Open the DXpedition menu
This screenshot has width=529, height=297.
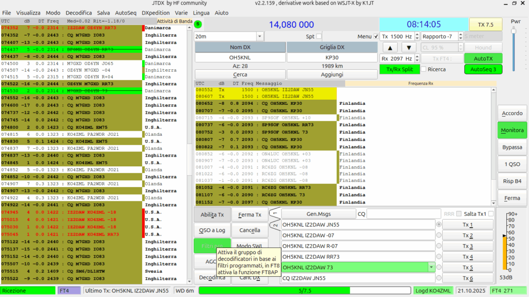(x=155, y=13)
